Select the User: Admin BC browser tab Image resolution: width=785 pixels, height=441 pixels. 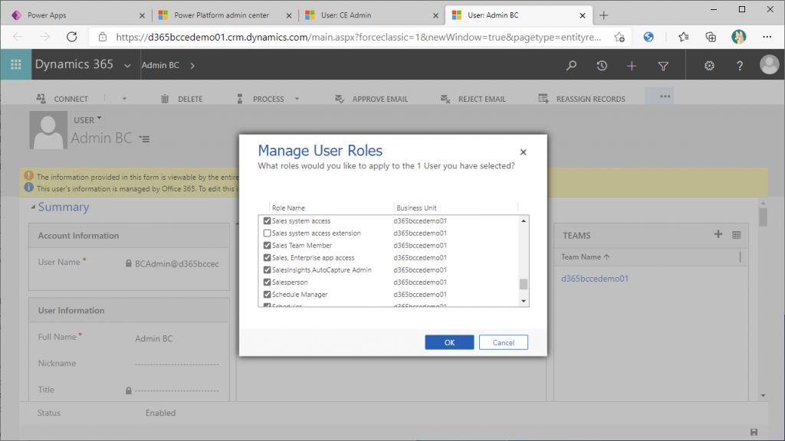tap(519, 15)
